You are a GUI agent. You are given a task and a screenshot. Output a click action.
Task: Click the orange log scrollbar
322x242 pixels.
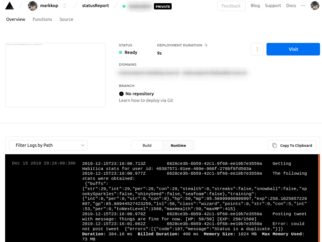[x=319, y=198]
